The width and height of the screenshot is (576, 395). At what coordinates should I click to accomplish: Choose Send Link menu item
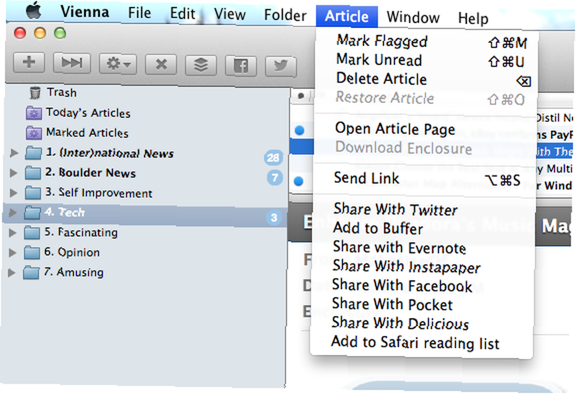click(x=423, y=179)
